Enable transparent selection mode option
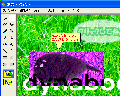Image resolution: width=120 pixels, height=96 pixels. coord(9,82)
